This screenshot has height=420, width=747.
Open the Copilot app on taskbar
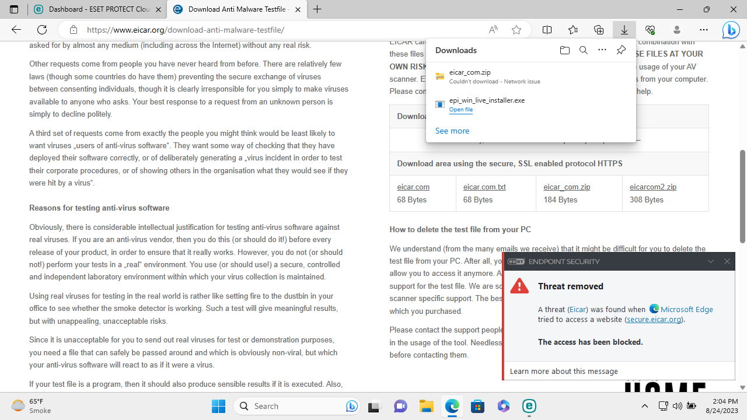(x=504, y=406)
